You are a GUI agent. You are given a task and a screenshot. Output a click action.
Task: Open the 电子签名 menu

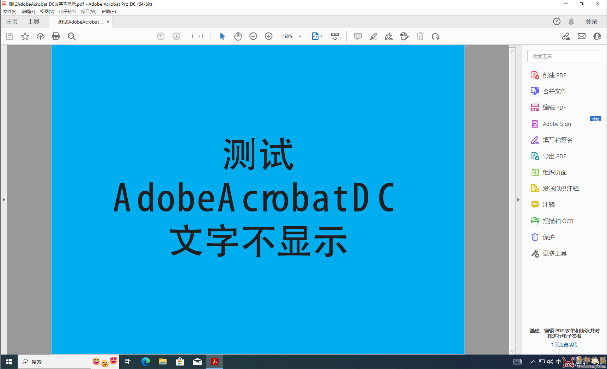[x=67, y=12]
